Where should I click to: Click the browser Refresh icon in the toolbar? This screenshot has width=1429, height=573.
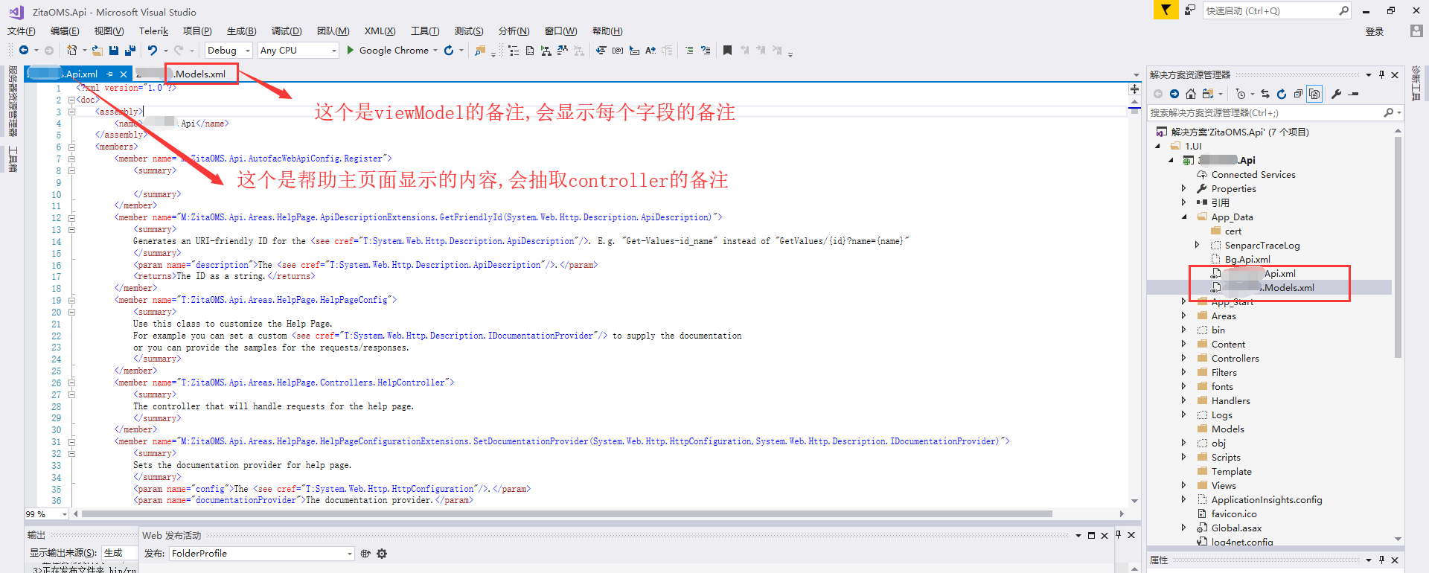[449, 50]
